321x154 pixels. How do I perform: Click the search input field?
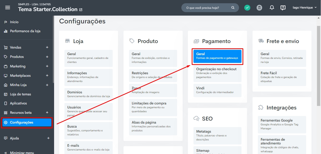[x=206, y=8]
